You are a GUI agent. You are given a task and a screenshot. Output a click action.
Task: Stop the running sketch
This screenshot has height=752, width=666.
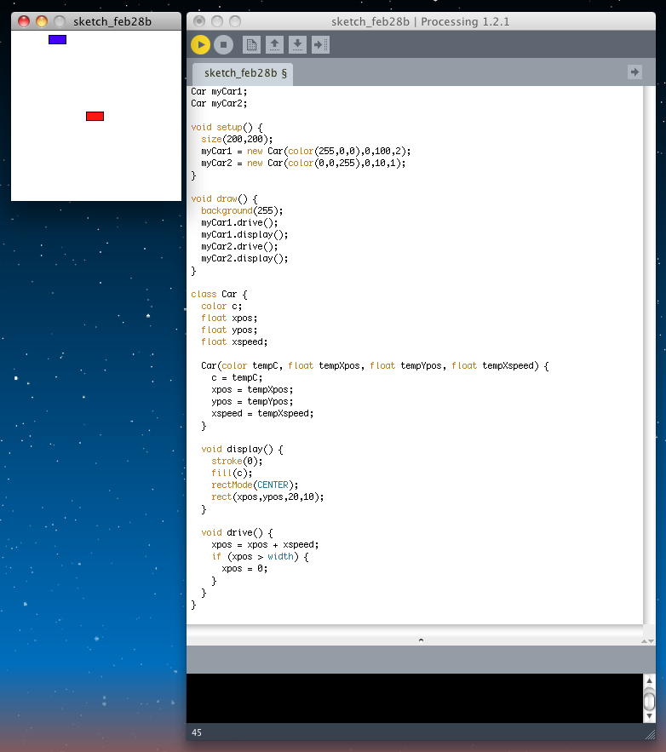[223, 45]
